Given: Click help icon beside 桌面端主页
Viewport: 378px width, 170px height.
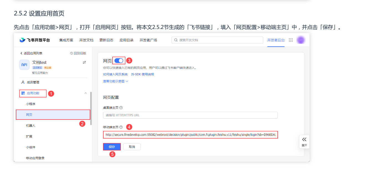Looking at the screenshot, I should point(121,108).
